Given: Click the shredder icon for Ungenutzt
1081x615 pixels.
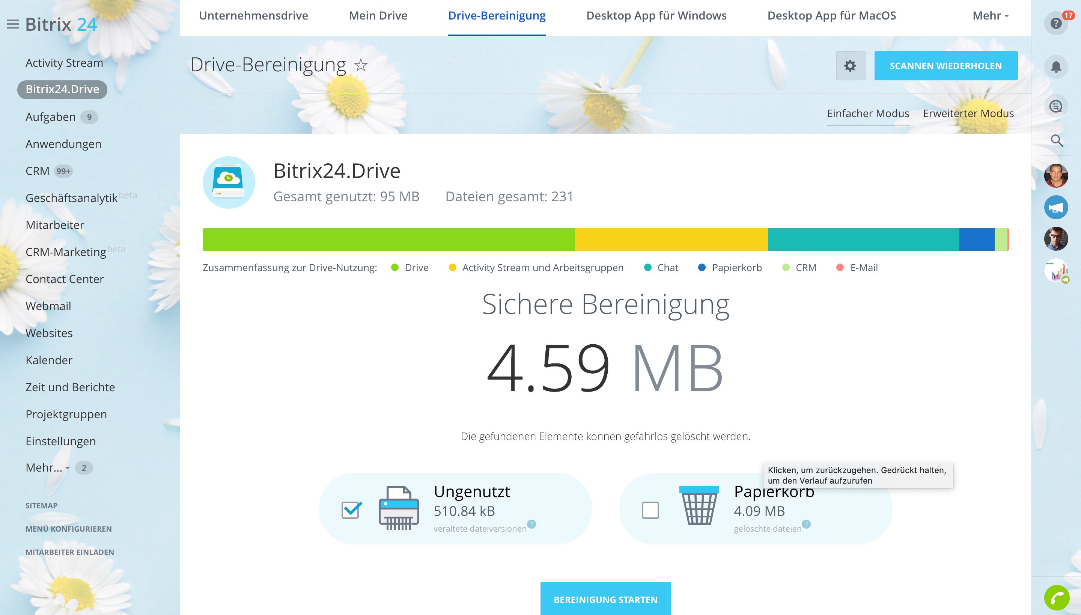Looking at the screenshot, I should pos(399,508).
